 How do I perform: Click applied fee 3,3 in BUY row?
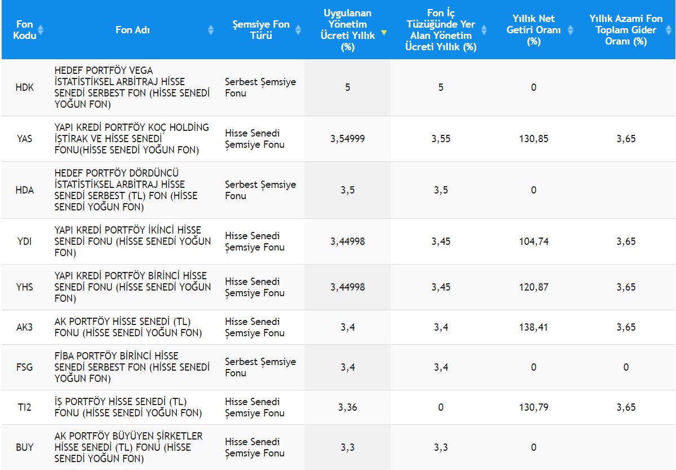point(347,447)
